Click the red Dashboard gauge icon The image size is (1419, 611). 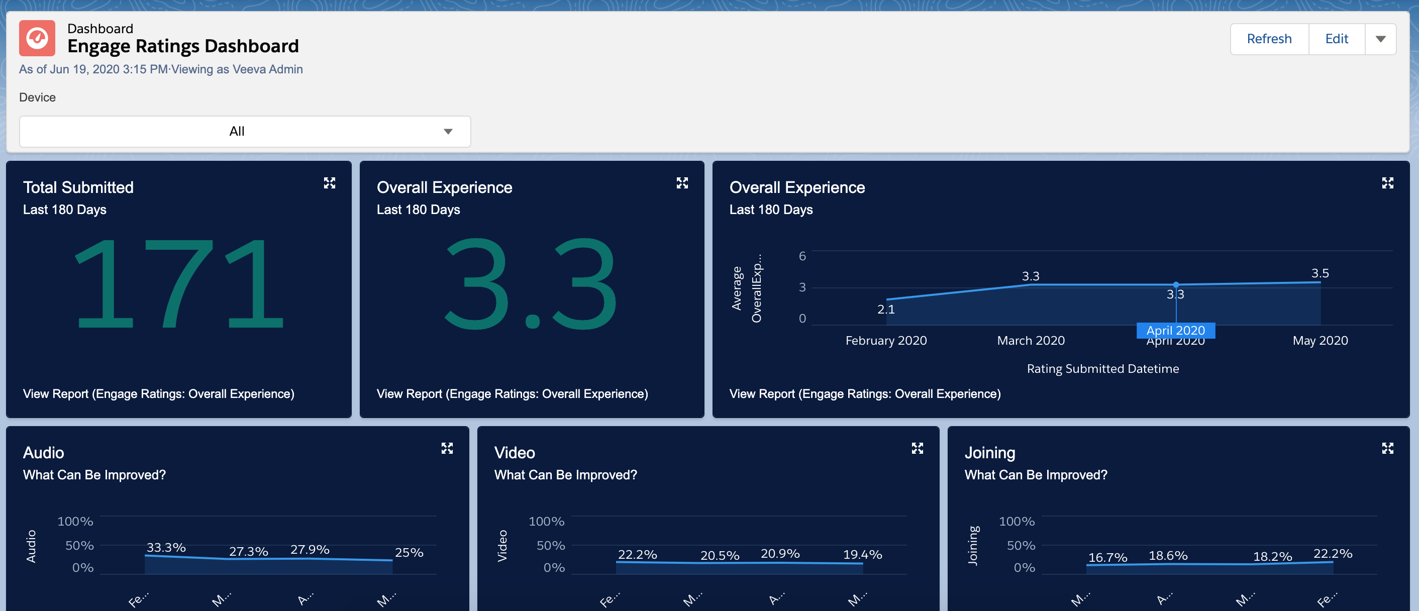(37, 38)
